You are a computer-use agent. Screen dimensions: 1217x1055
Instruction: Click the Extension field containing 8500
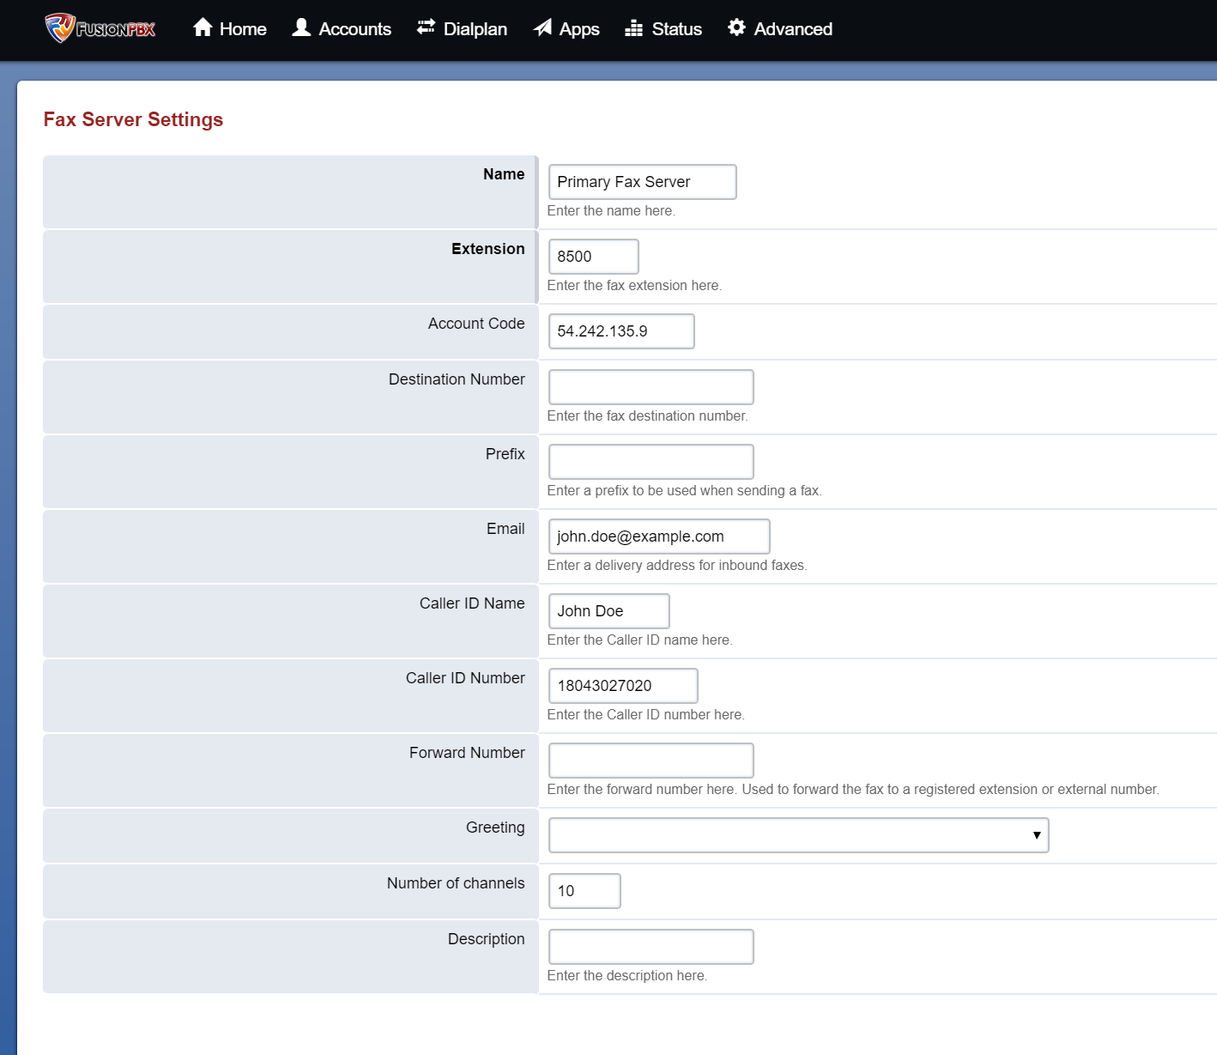pyautogui.click(x=593, y=256)
